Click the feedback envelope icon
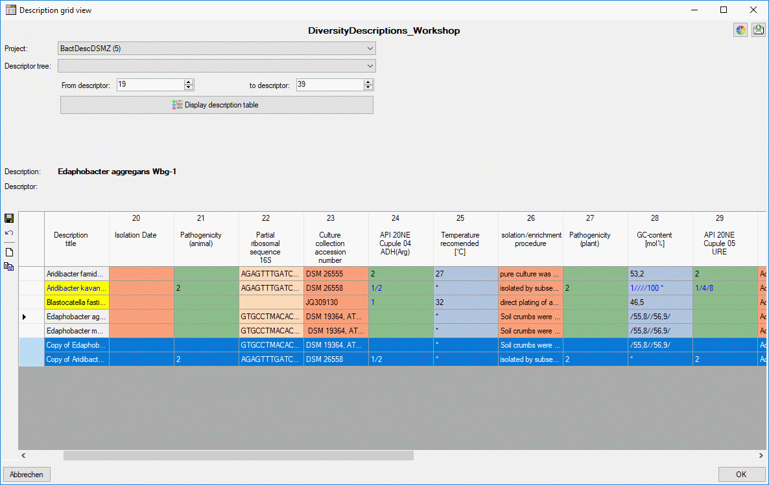This screenshot has width=769, height=485. (x=758, y=30)
